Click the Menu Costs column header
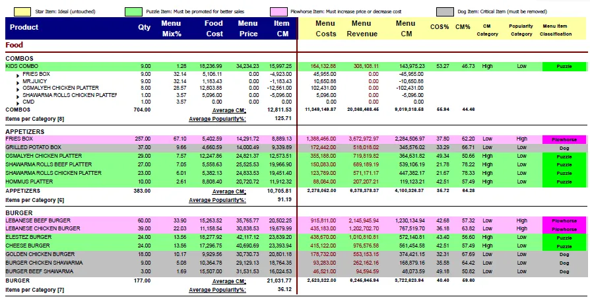 click(x=325, y=28)
